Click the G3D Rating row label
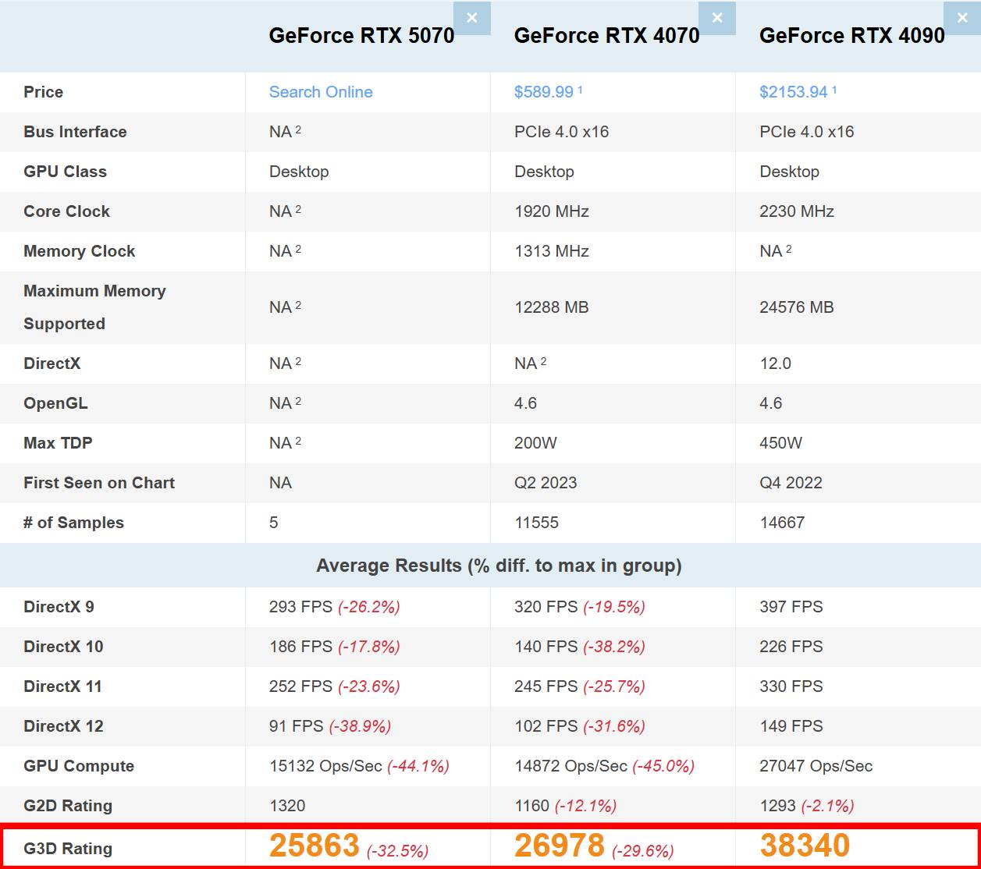The image size is (981, 869). coord(68,849)
